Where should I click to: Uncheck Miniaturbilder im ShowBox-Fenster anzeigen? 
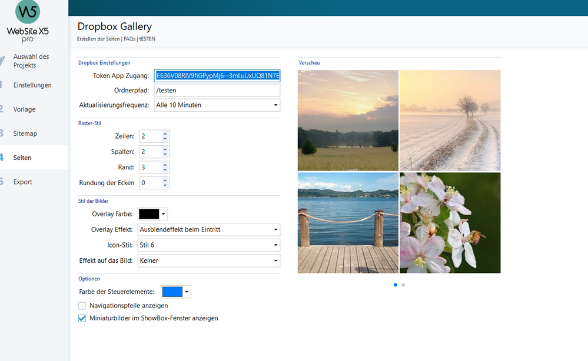(x=82, y=318)
